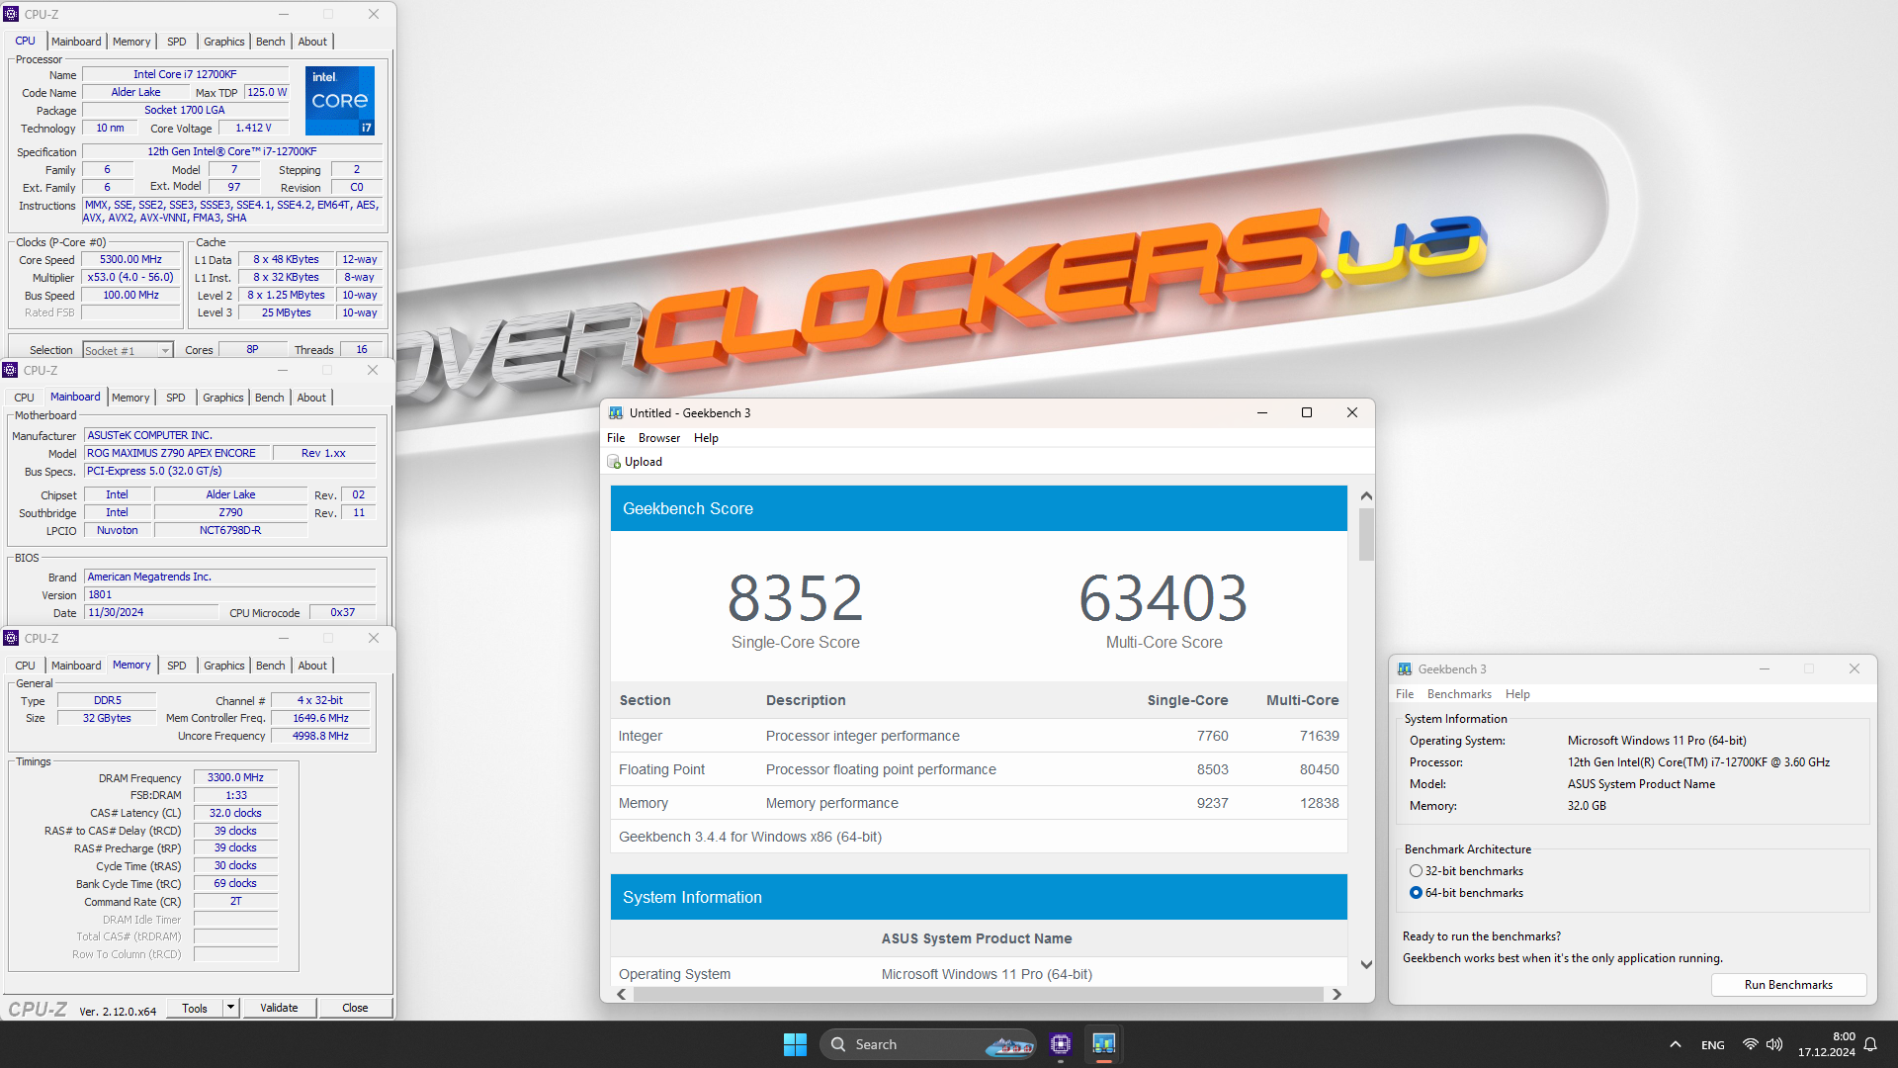The height and width of the screenshot is (1068, 1898).
Task: Click the vertical scrollbar thumb in Geekbench results
Action: (x=1366, y=535)
